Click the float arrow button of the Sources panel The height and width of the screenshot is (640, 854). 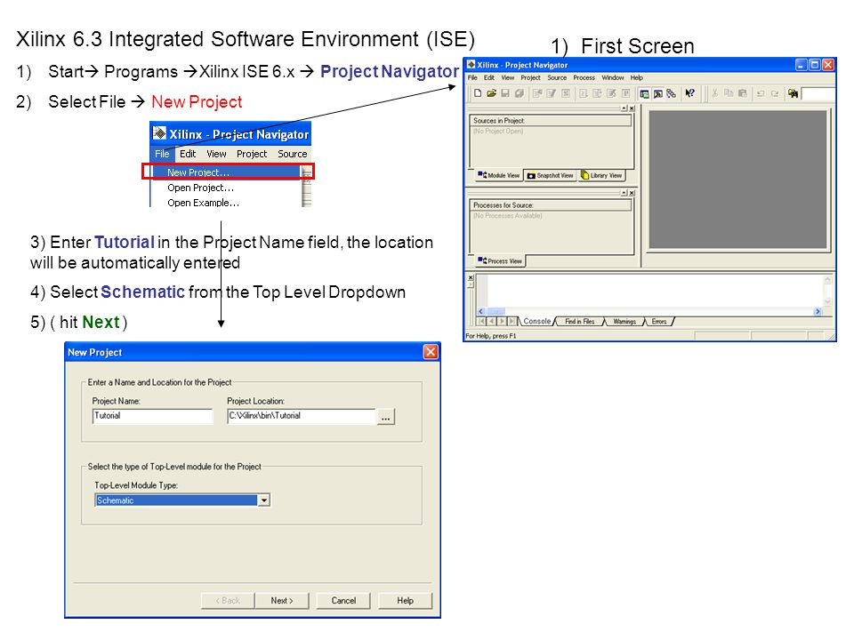point(624,108)
